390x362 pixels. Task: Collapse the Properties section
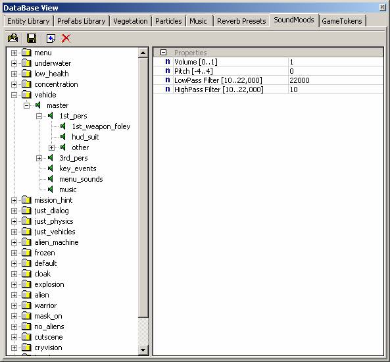tap(163, 52)
